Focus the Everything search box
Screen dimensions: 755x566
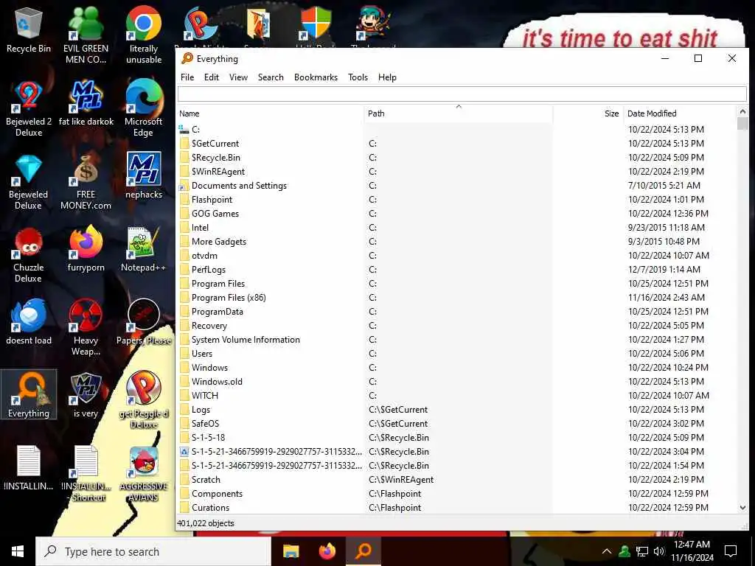pyautogui.click(x=462, y=94)
